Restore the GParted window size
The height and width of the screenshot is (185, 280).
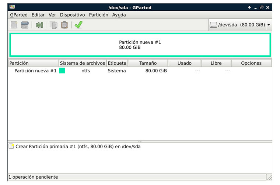262,7
